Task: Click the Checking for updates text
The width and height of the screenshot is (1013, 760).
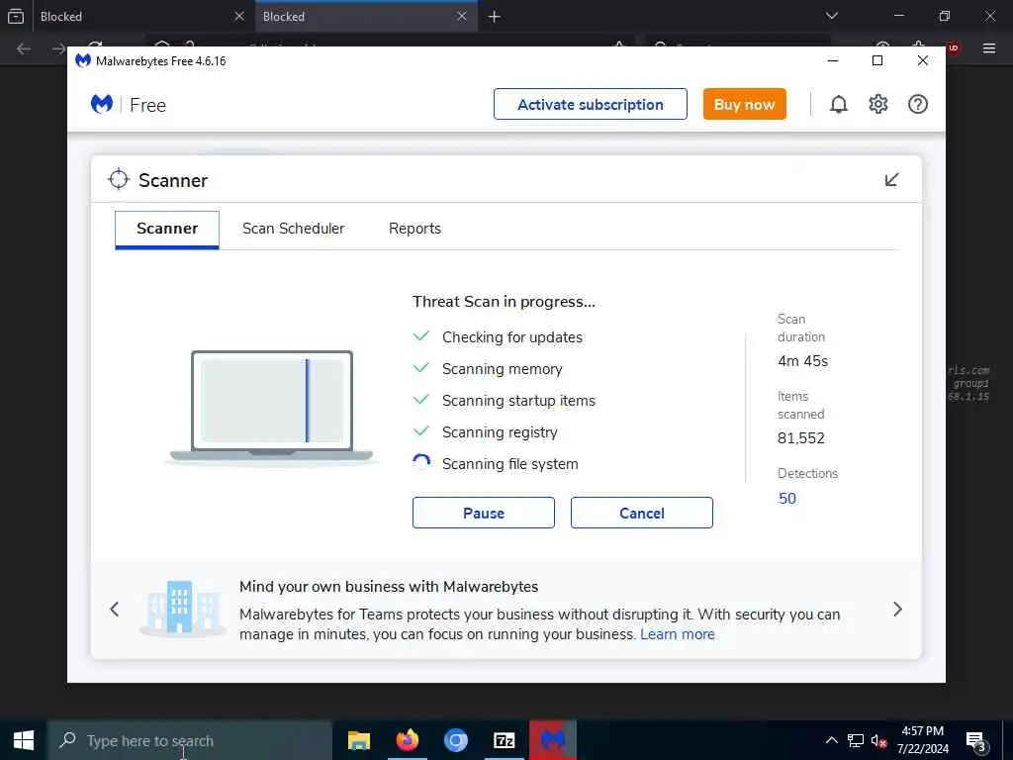Action: (512, 337)
